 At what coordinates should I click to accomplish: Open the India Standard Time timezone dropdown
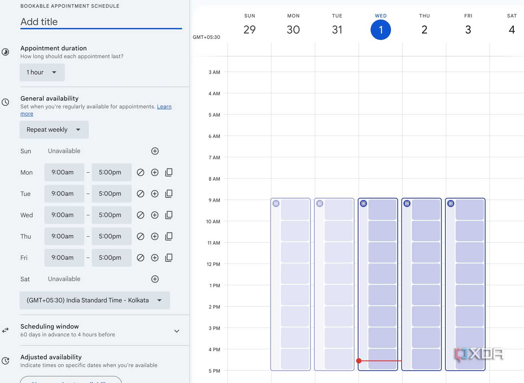94,300
